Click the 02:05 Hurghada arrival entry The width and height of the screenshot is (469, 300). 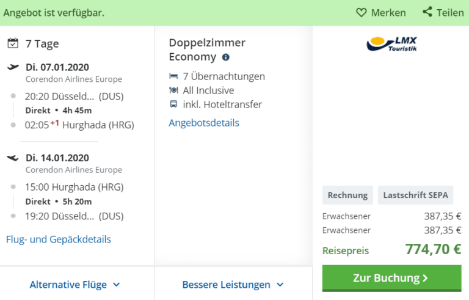[x=79, y=125]
